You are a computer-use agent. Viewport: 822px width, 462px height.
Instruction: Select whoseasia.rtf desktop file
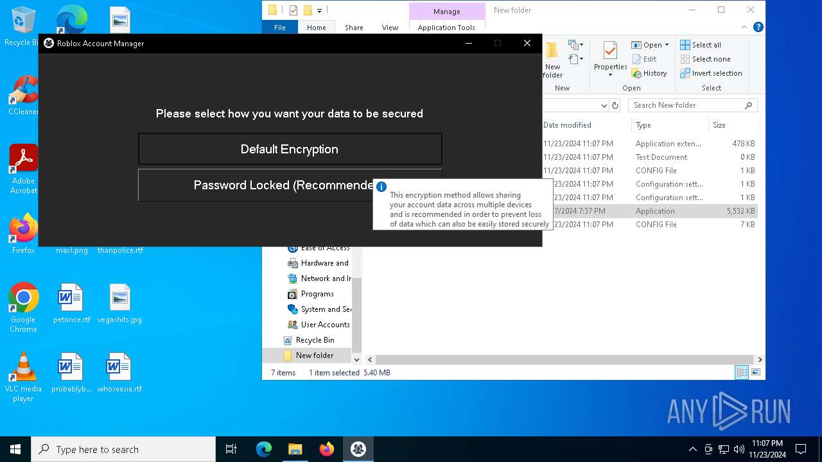(119, 373)
